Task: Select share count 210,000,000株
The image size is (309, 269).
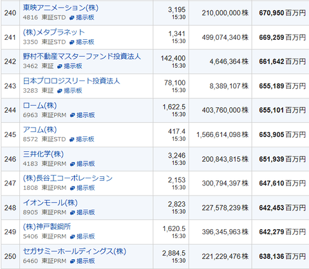Action: [225, 13]
